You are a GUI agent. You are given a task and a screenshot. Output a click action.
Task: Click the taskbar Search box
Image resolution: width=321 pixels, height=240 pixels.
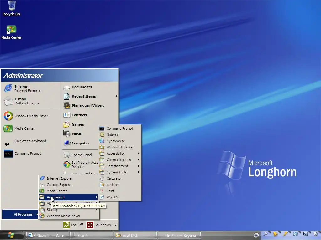[92, 236]
